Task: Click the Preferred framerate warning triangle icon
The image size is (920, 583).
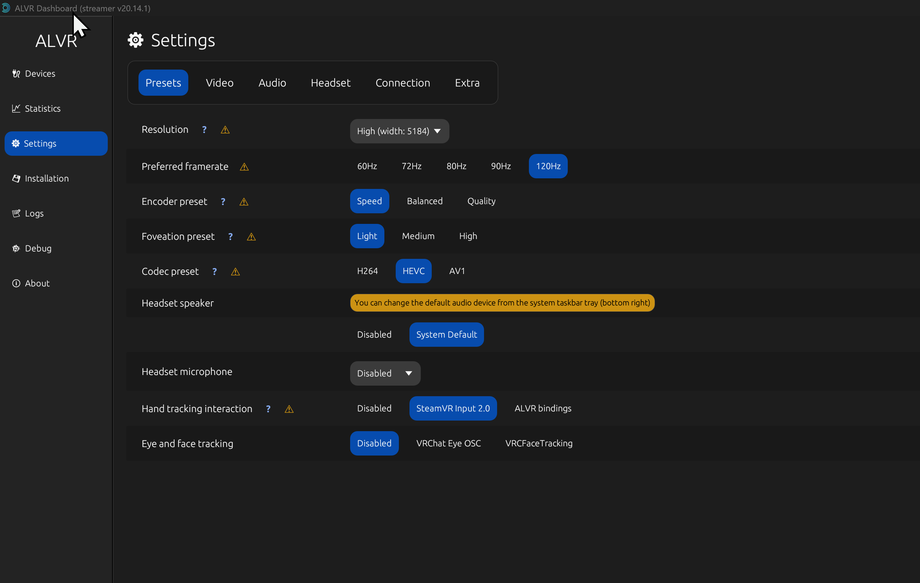Action: click(x=244, y=167)
